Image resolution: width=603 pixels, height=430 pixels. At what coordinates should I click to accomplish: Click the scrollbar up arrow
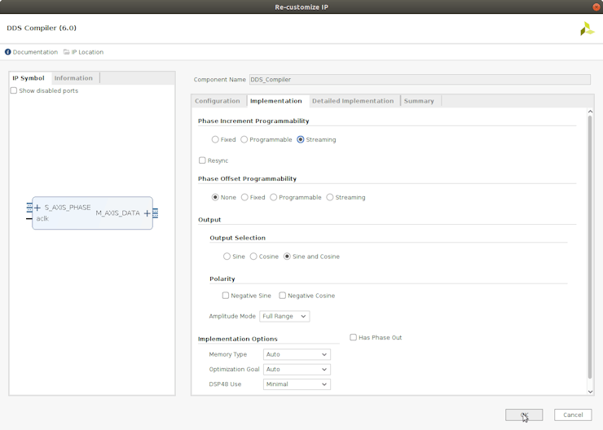(590, 112)
